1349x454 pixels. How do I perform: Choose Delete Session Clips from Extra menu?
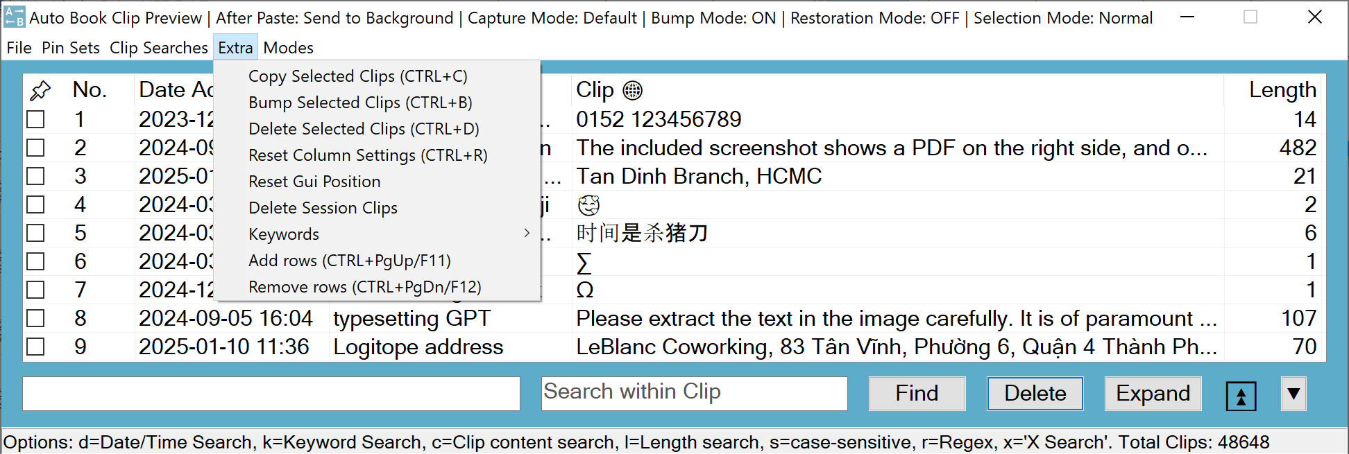pos(323,208)
